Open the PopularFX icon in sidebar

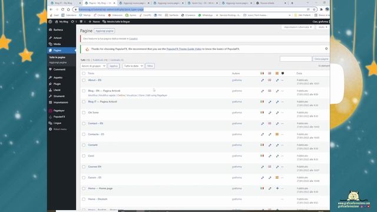coord(51,117)
